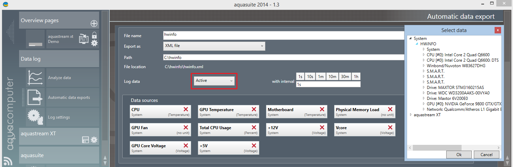Set the log interval to 10s
Image resolution: width=513 pixels, height=167 pixels.
pyautogui.click(x=310, y=77)
